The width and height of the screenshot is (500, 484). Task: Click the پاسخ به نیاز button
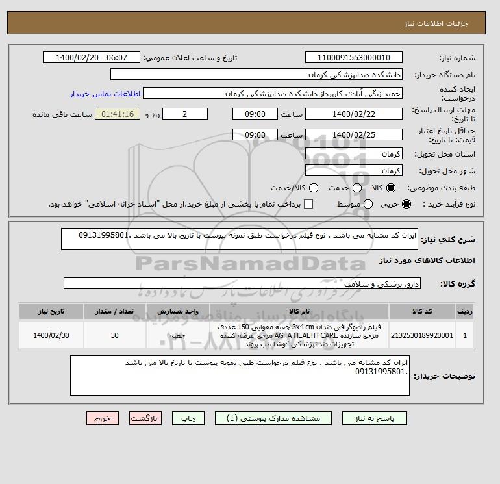(375, 418)
